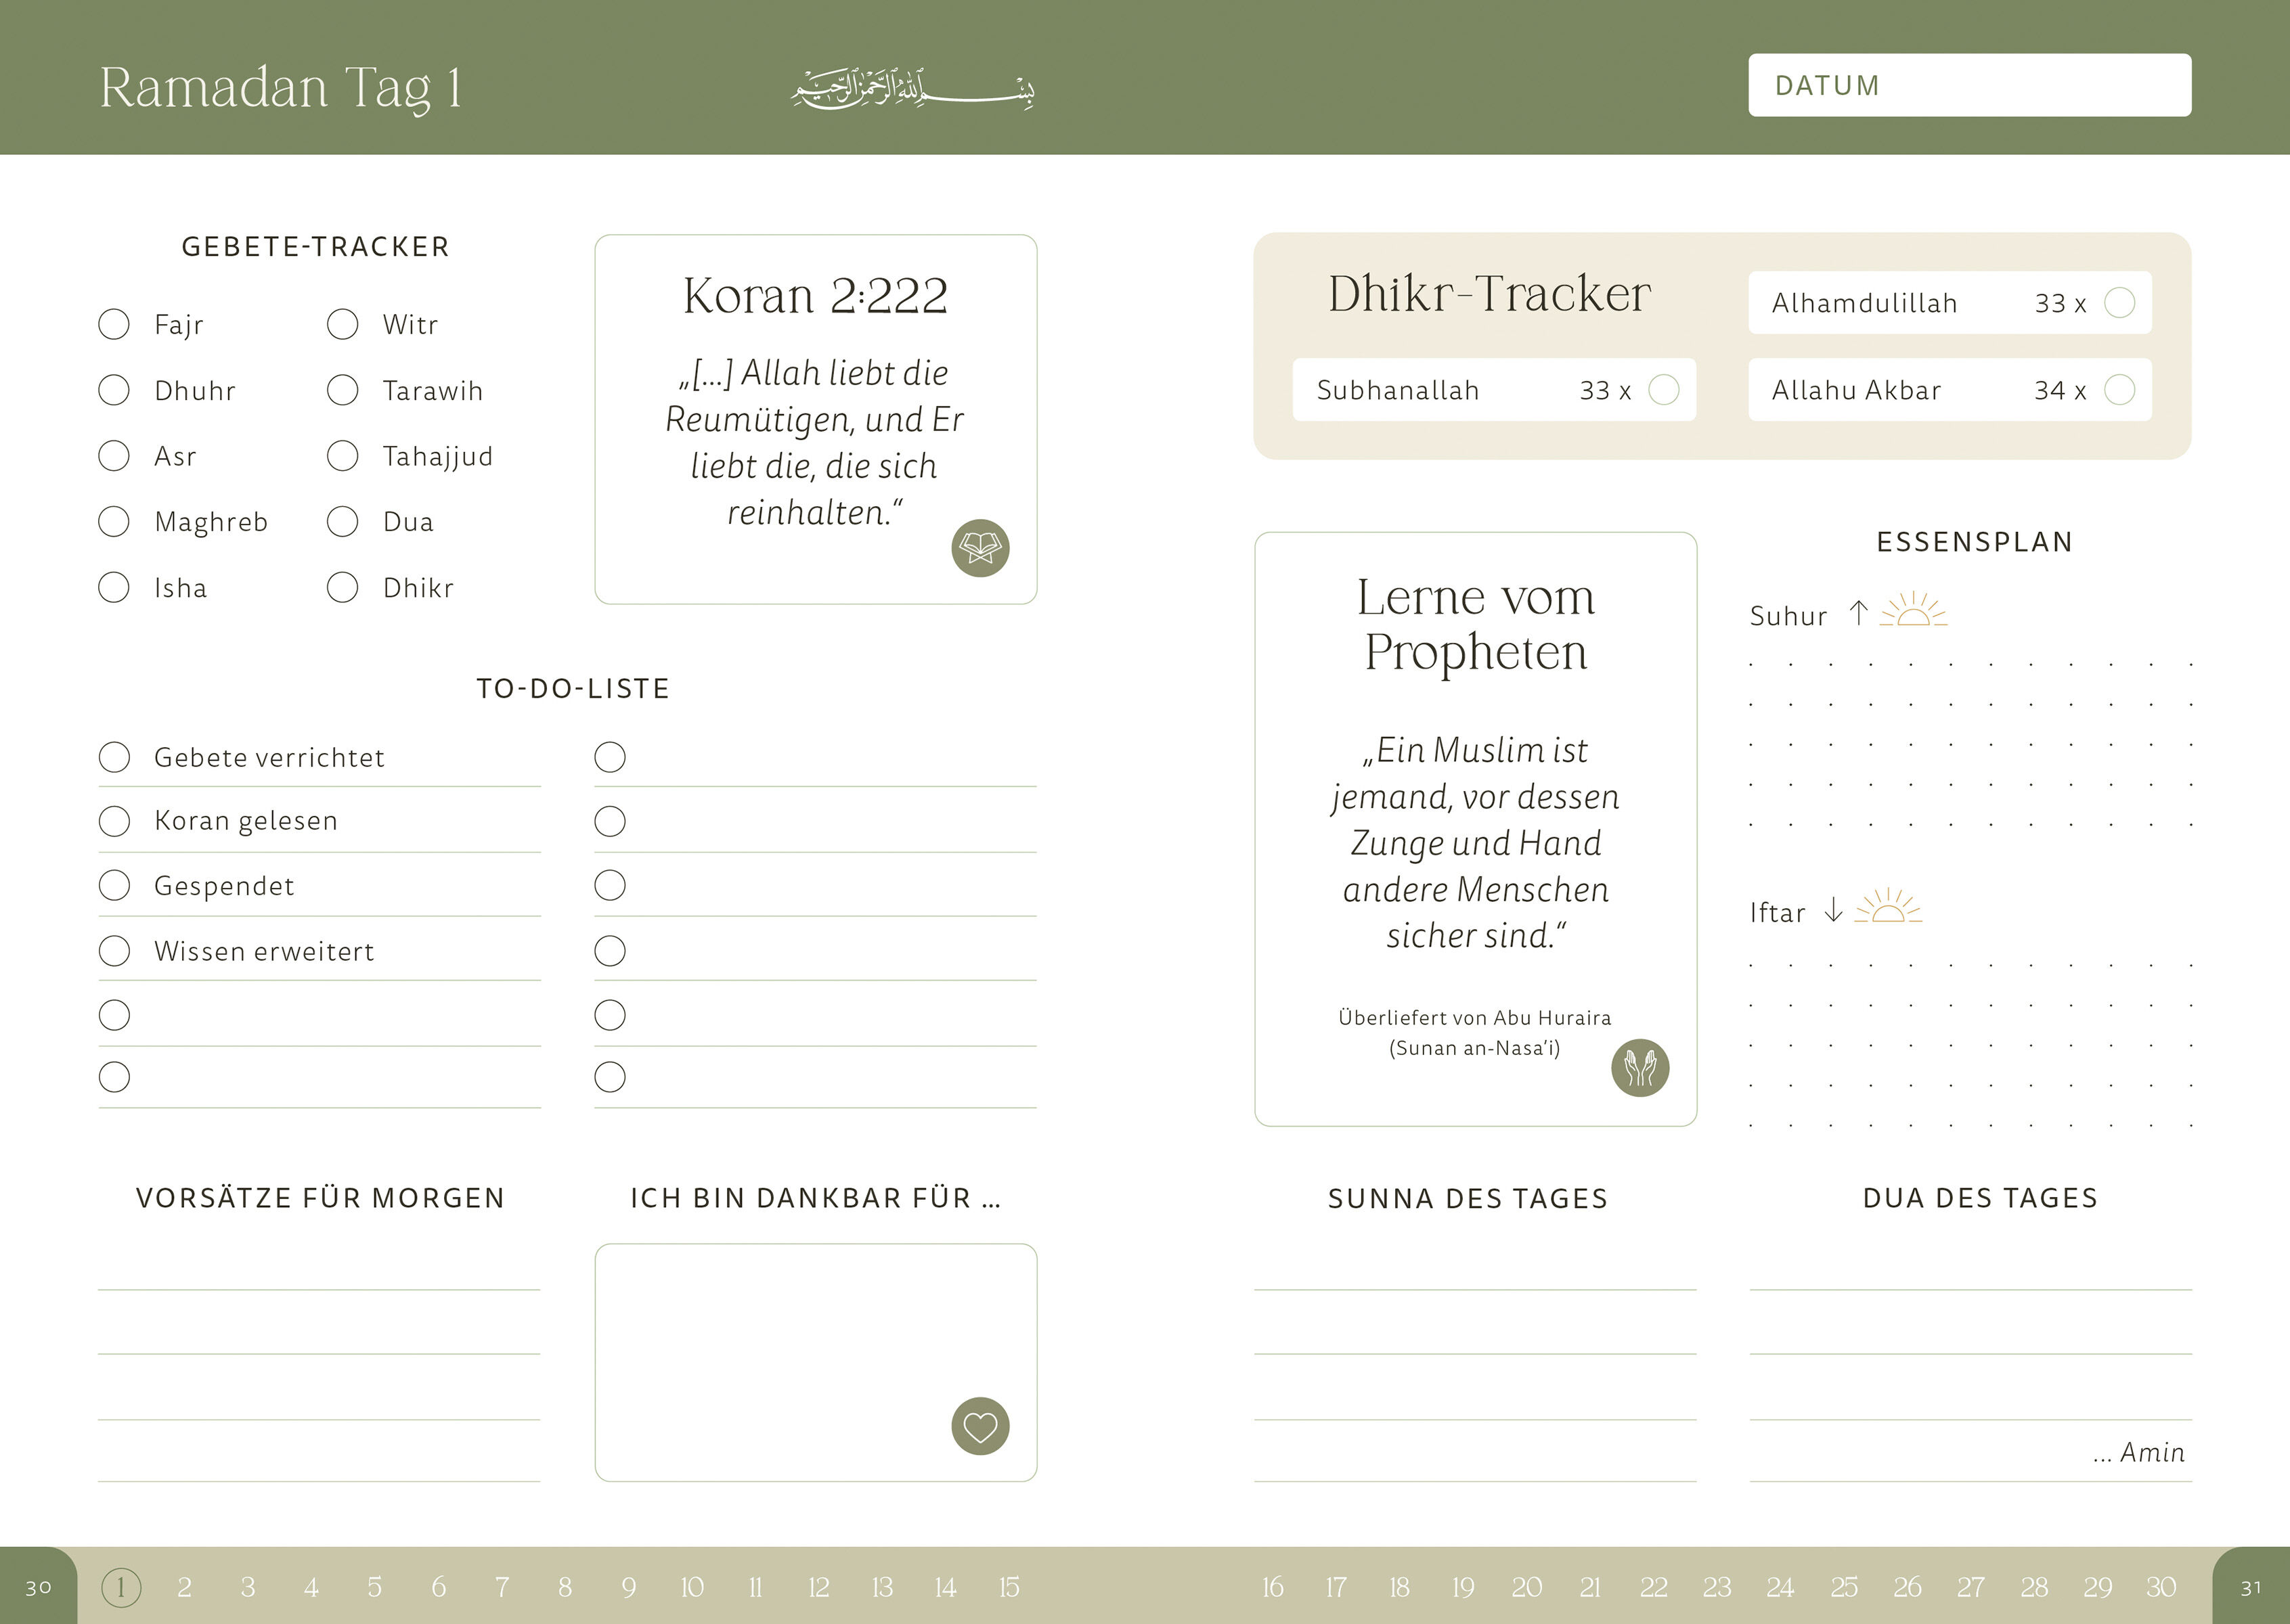2290x1624 pixels.
Task: Tick the Koran gelesen to-do item
Action: [x=115, y=821]
